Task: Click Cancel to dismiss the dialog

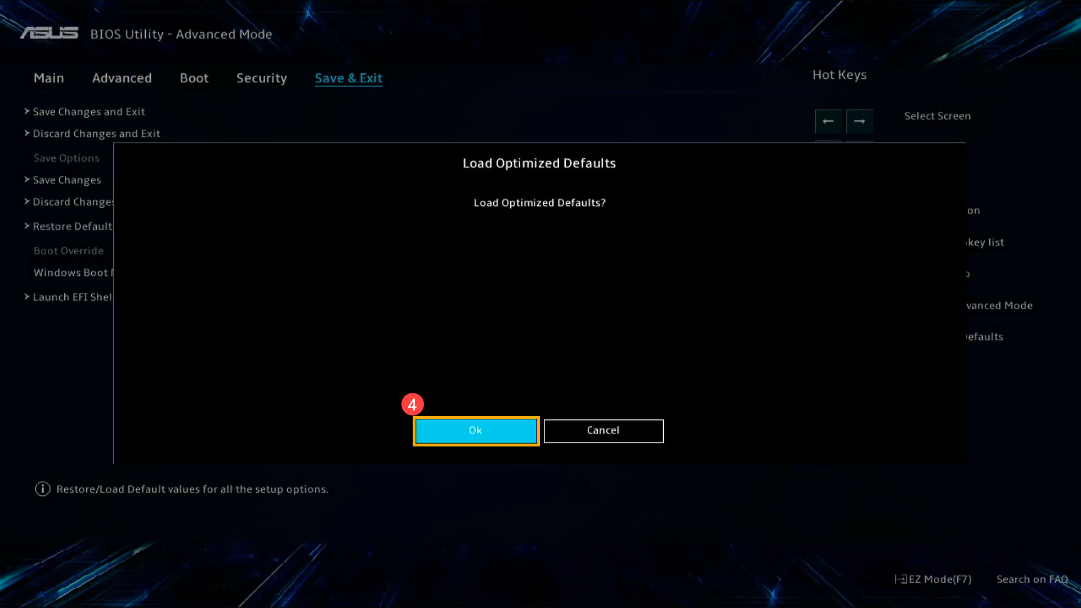Action: point(603,430)
